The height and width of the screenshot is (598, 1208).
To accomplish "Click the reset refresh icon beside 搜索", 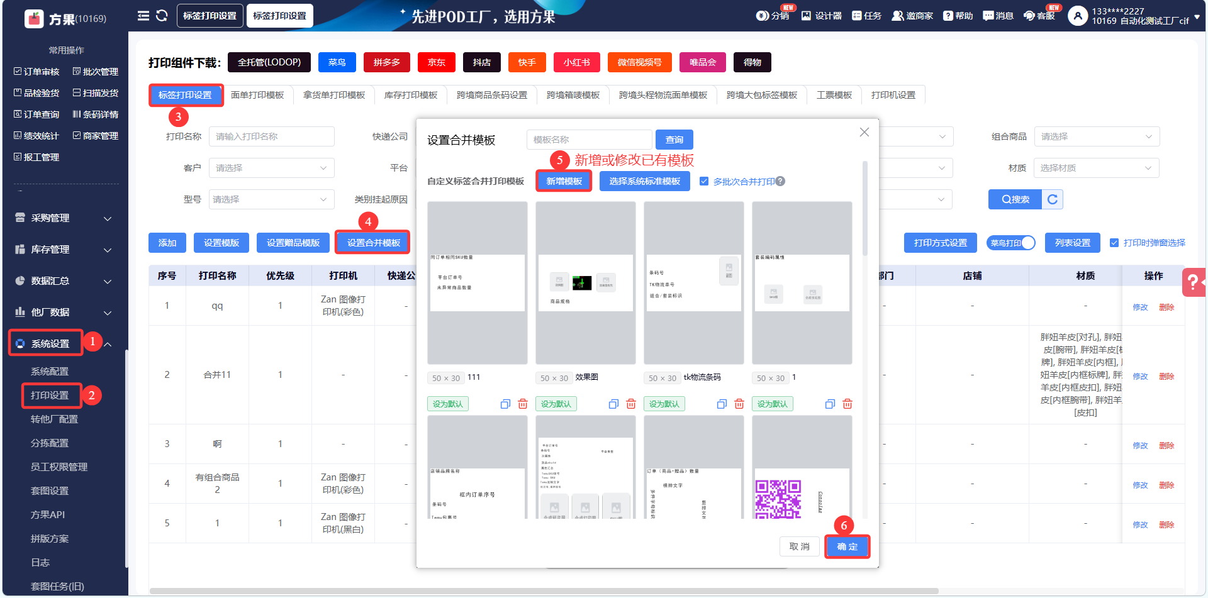I will click(x=1053, y=199).
